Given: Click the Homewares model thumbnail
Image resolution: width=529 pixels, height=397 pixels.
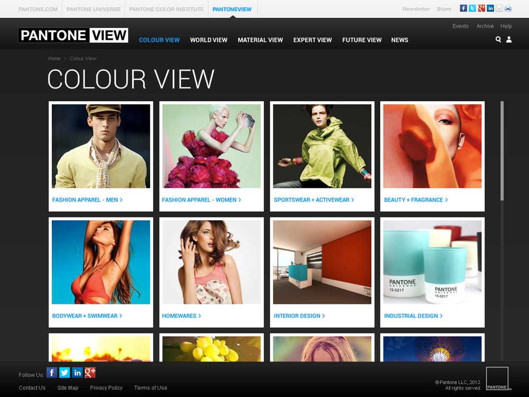Looking at the screenshot, I should (212, 263).
